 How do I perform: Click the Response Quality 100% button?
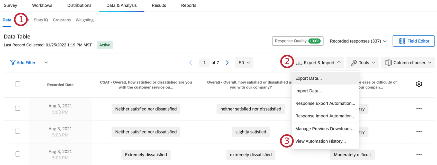click(x=298, y=41)
